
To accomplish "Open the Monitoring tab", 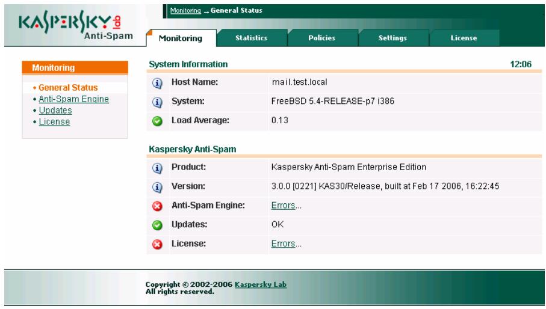I will click(x=181, y=38).
